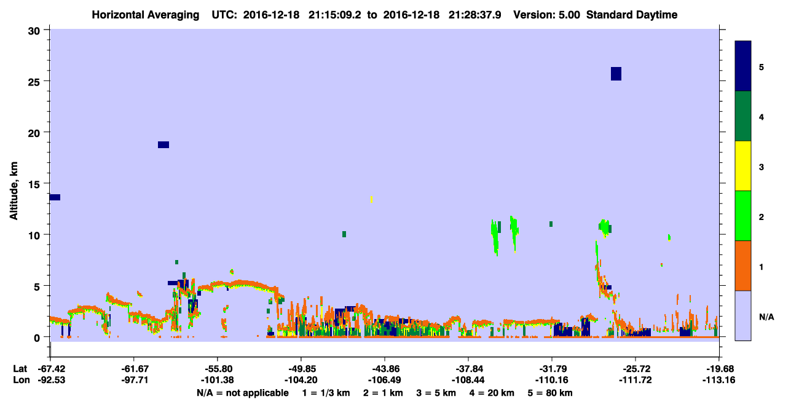This screenshot has width=799, height=410.
Task: Click the 'Lat' row label
Action: coord(20,368)
